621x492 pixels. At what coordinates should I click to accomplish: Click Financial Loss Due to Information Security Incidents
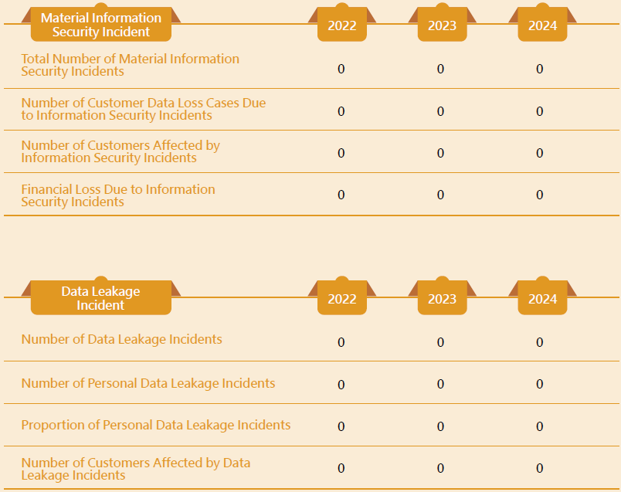pyautogui.click(x=118, y=195)
